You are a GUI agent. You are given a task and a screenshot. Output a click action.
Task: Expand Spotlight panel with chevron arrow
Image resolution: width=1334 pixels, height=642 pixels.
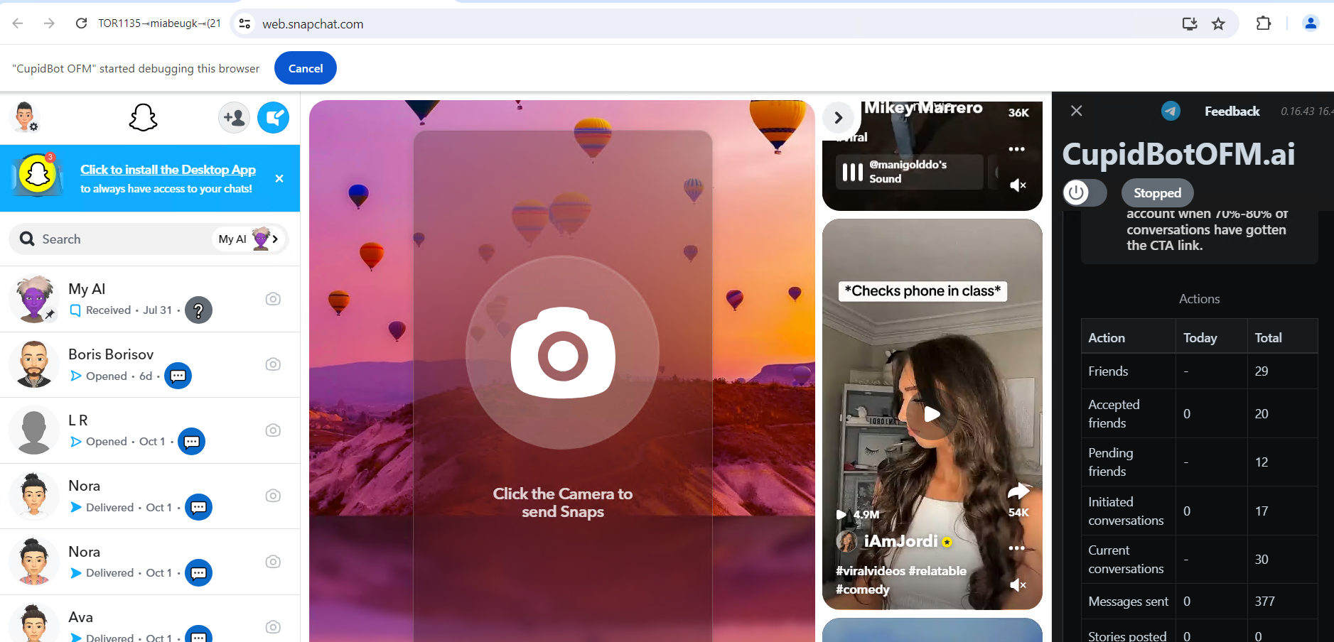coord(839,118)
